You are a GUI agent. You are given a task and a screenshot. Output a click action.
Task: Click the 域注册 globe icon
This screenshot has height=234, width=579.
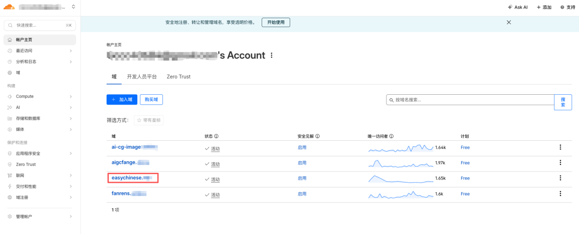(x=10, y=198)
